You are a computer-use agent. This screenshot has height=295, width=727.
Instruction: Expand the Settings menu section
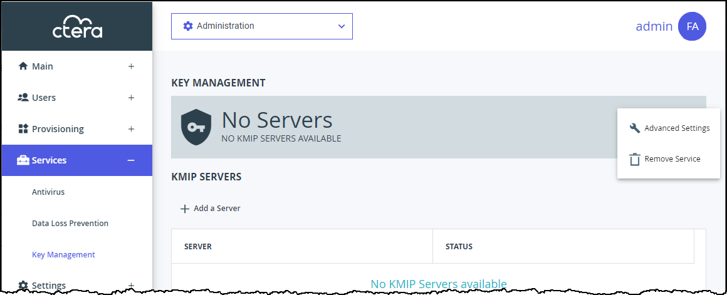click(x=131, y=285)
